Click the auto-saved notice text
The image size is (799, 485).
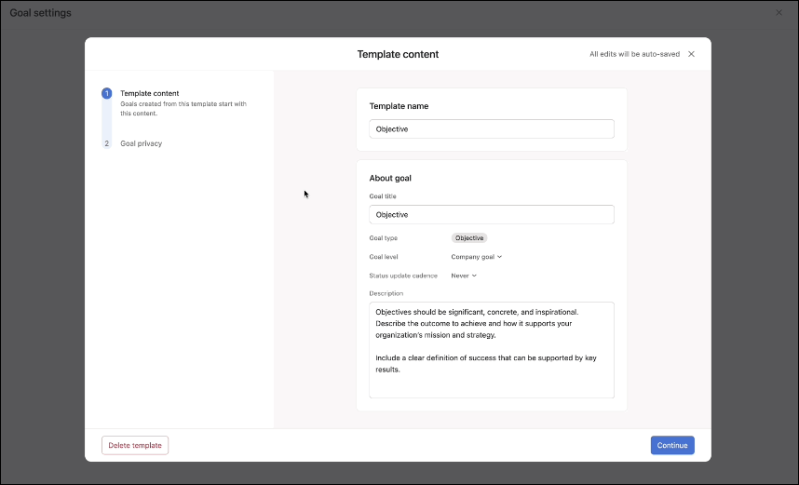point(634,54)
